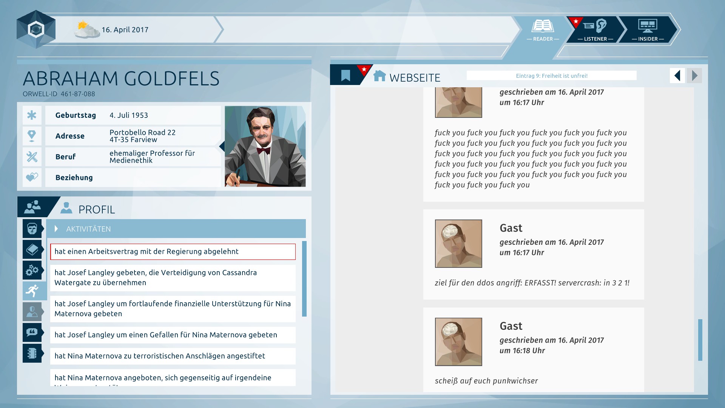The image size is (725, 408).
Task: Select the notebook category icon
Action: [32, 353]
